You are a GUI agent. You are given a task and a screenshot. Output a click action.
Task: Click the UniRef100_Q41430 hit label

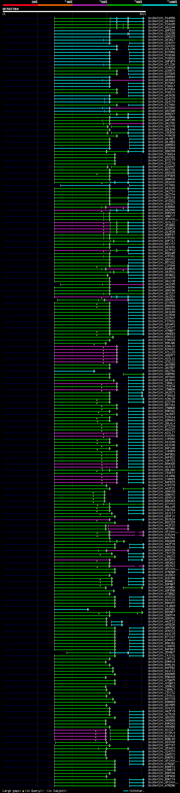161,182
